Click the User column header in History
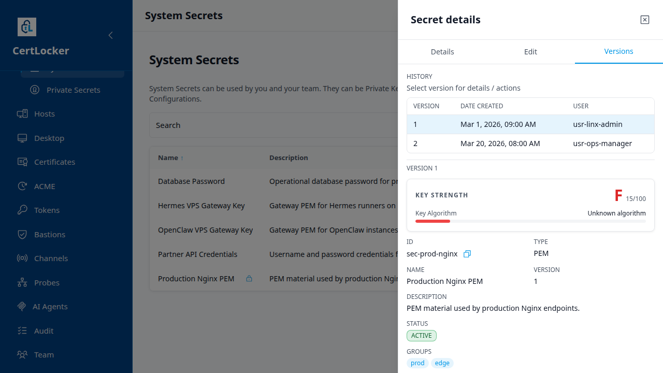663x373 pixels. (581, 106)
